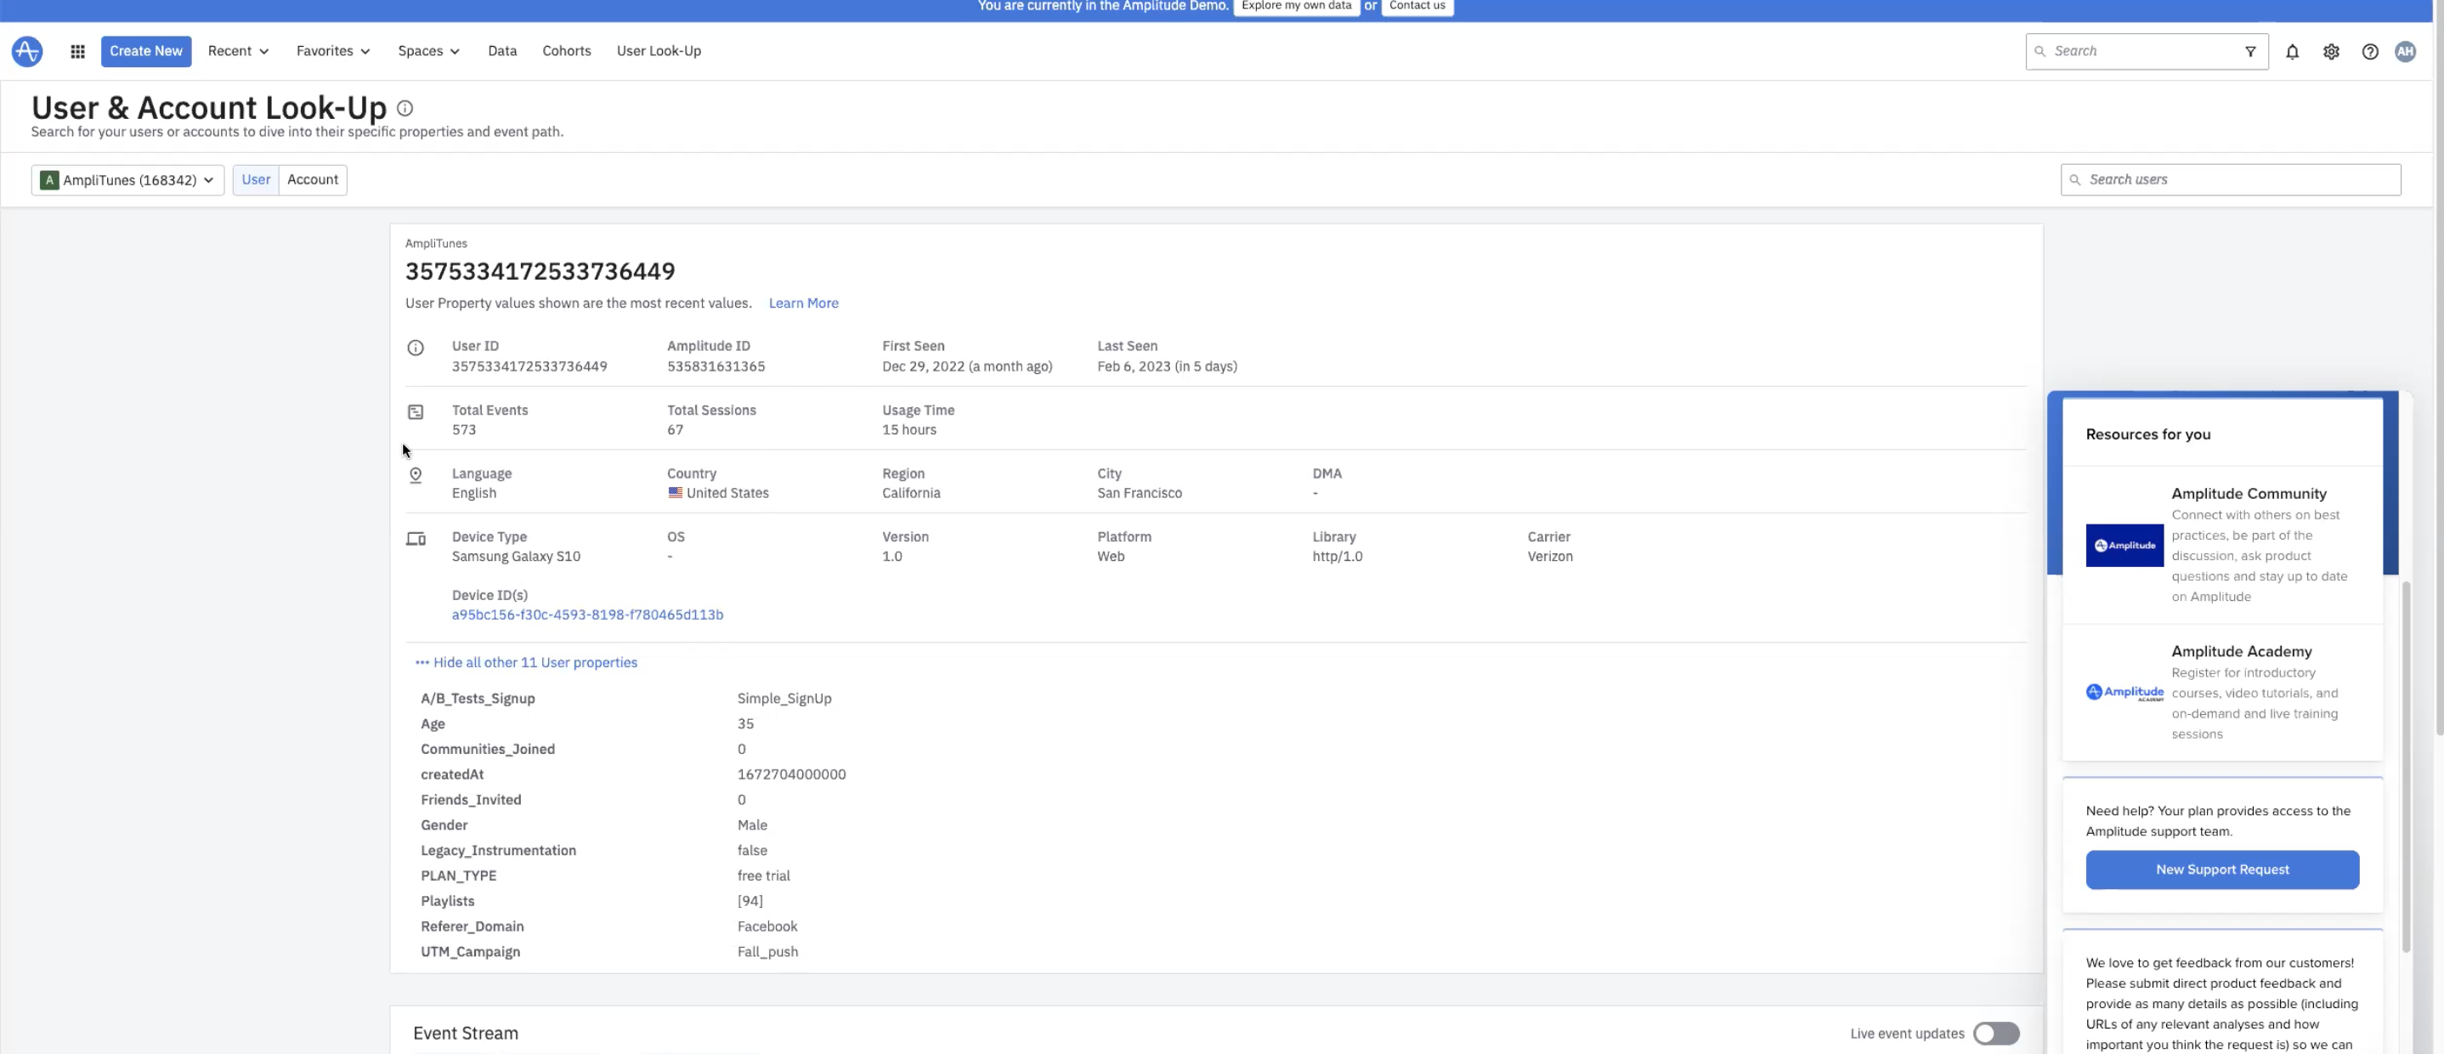2444x1054 pixels.
Task: Click the device ID link
Action: tap(587, 615)
